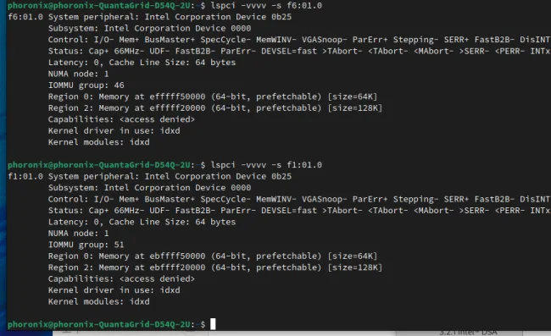Click the 'lspci -vvvv -s f1:01.0' command text

(266, 165)
